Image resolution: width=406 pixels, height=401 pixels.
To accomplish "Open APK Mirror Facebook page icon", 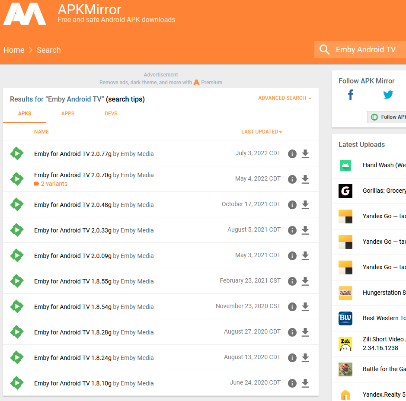I will (x=351, y=95).
